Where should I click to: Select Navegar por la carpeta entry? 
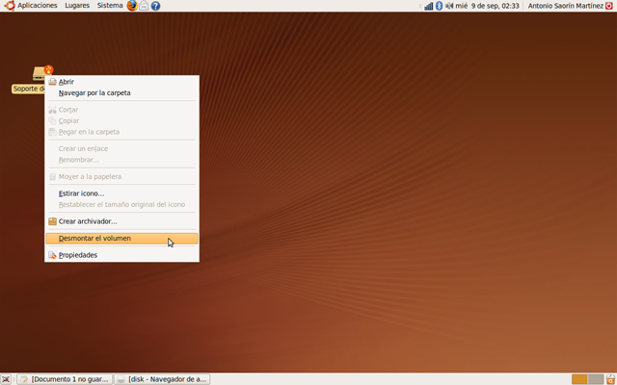(94, 93)
